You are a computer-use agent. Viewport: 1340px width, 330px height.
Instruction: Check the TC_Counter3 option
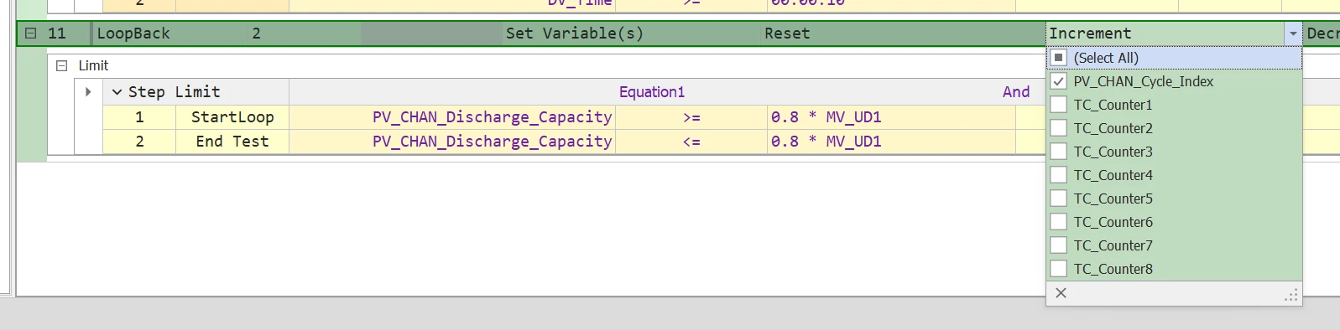pos(1059,152)
